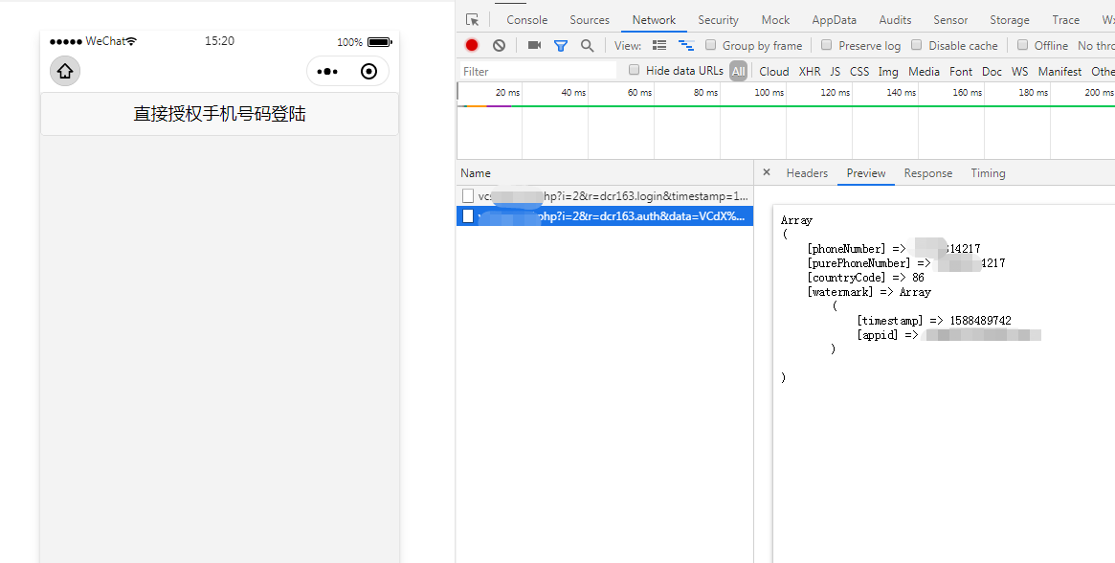Go to the Security tab
The image size is (1115, 563).
click(718, 20)
